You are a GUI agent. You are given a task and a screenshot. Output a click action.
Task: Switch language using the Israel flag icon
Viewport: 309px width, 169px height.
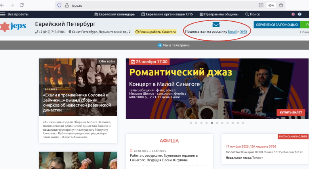coord(299,14)
